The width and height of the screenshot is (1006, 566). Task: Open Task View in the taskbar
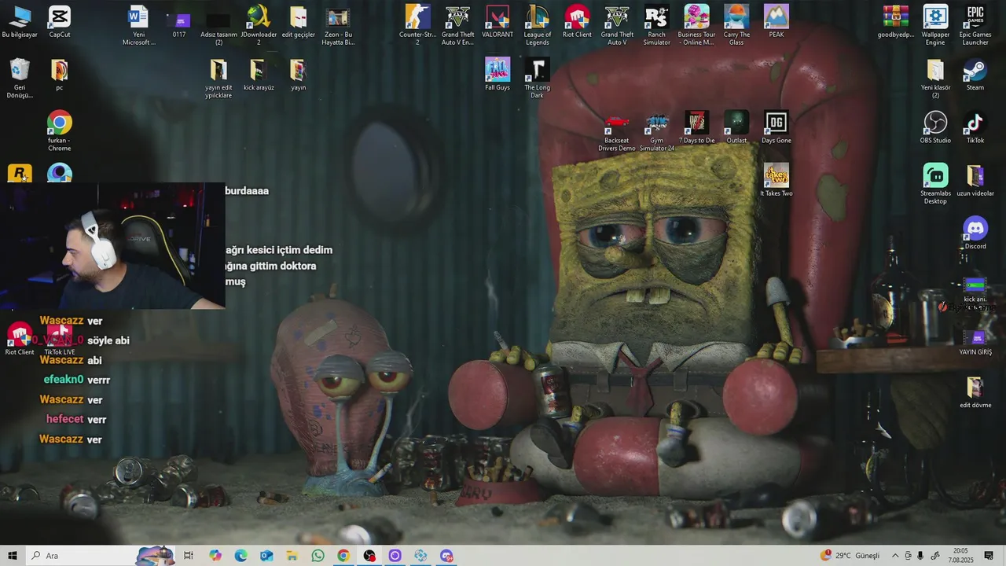click(189, 556)
